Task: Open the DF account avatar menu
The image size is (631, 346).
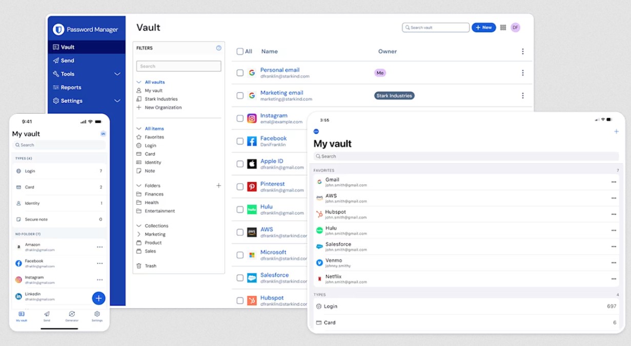Action: [x=515, y=28]
